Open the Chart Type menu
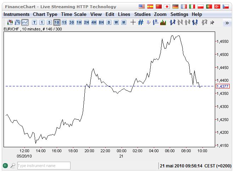The image size is (235, 172). coord(45,15)
